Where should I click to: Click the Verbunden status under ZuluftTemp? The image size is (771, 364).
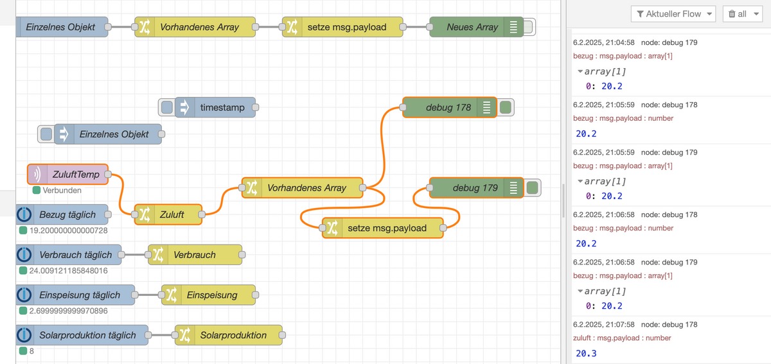(x=57, y=190)
